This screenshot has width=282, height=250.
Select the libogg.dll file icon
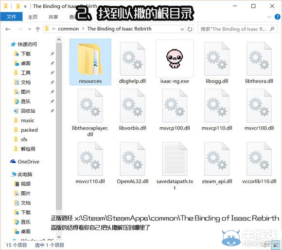point(217,59)
